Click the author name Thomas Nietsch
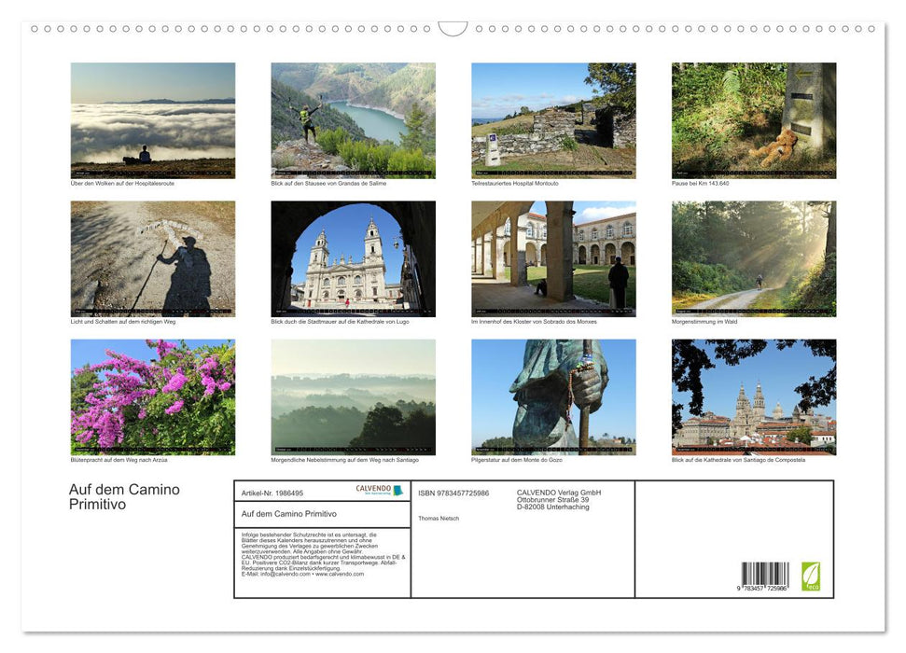Viewport: 906px width, 653px height. [439, 518]
